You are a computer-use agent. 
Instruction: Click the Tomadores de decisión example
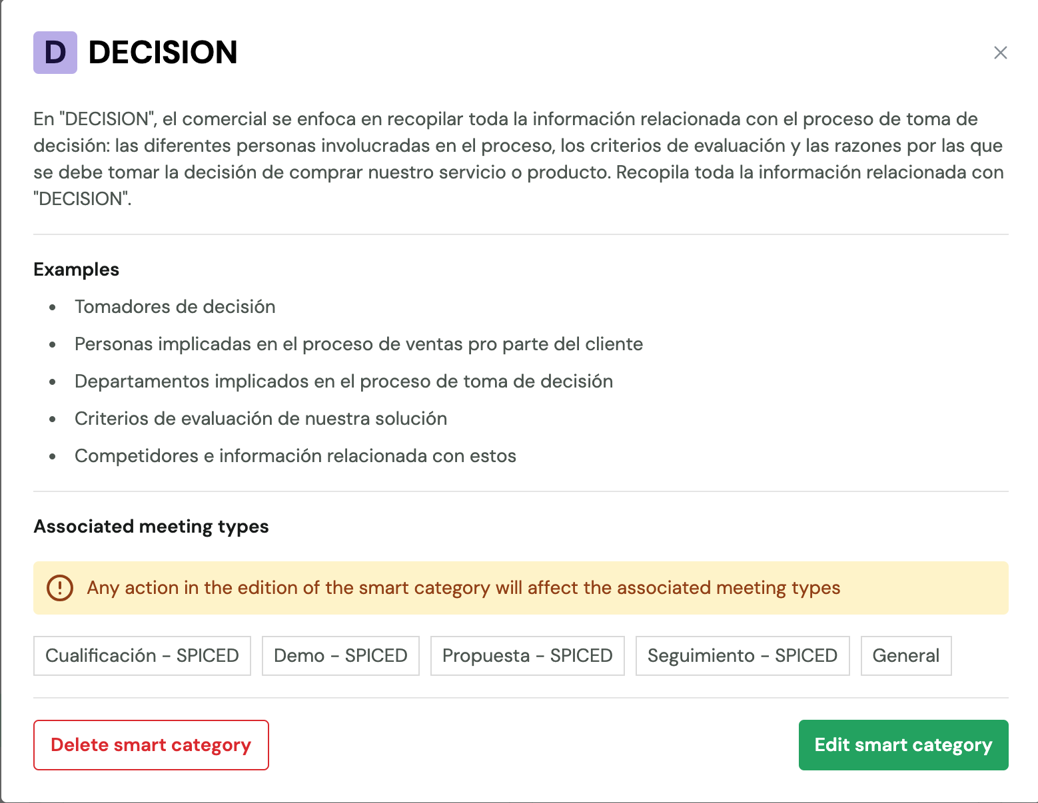(x=175, y=307)
